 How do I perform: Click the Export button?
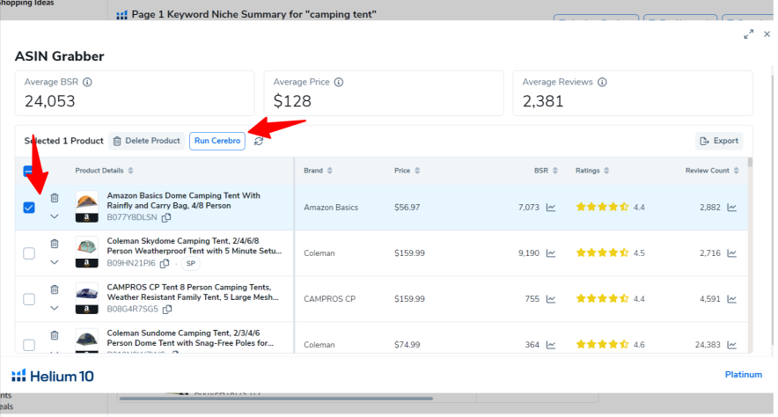click(719, 141)
